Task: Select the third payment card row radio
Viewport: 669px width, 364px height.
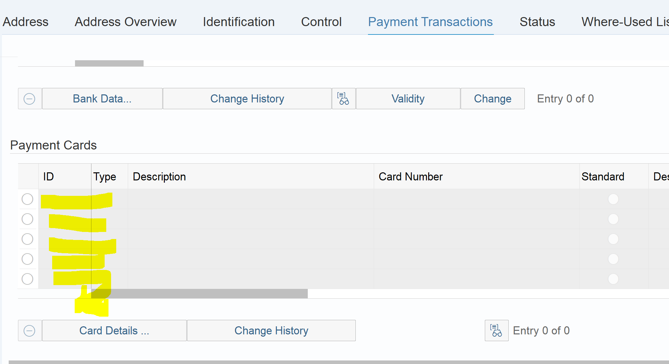Action: (x=27, y=239)
